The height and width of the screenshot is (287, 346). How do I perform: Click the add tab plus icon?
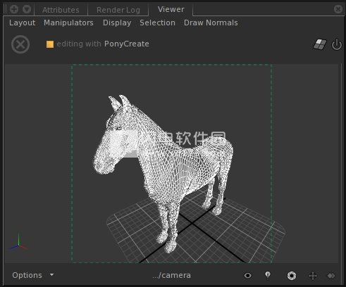(14, 9)
